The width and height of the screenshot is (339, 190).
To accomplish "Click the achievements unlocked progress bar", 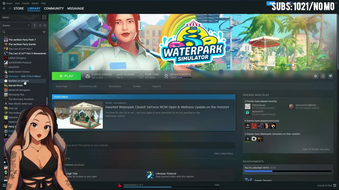I will point(288,171).
